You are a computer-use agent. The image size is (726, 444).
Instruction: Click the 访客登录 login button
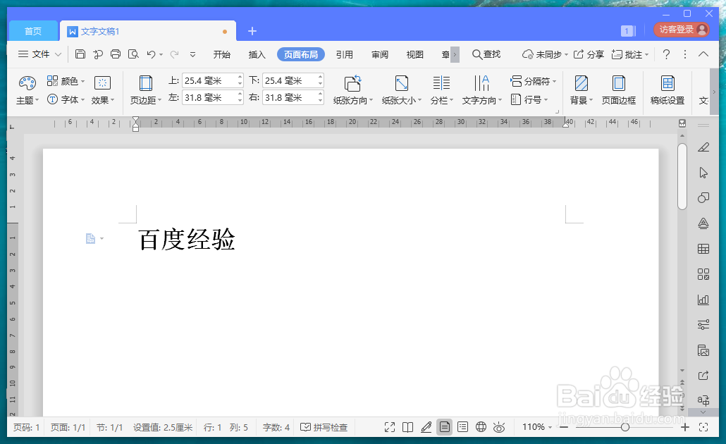pyautogui.click(x=679, y=30)
